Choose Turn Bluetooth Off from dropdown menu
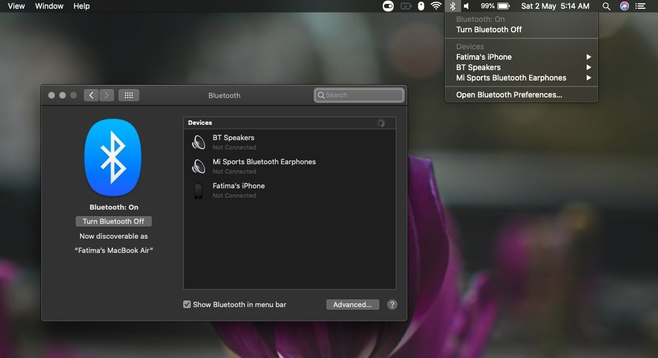Image resolution: width=658 pixels, height=358 pixels. click(489, 30)
